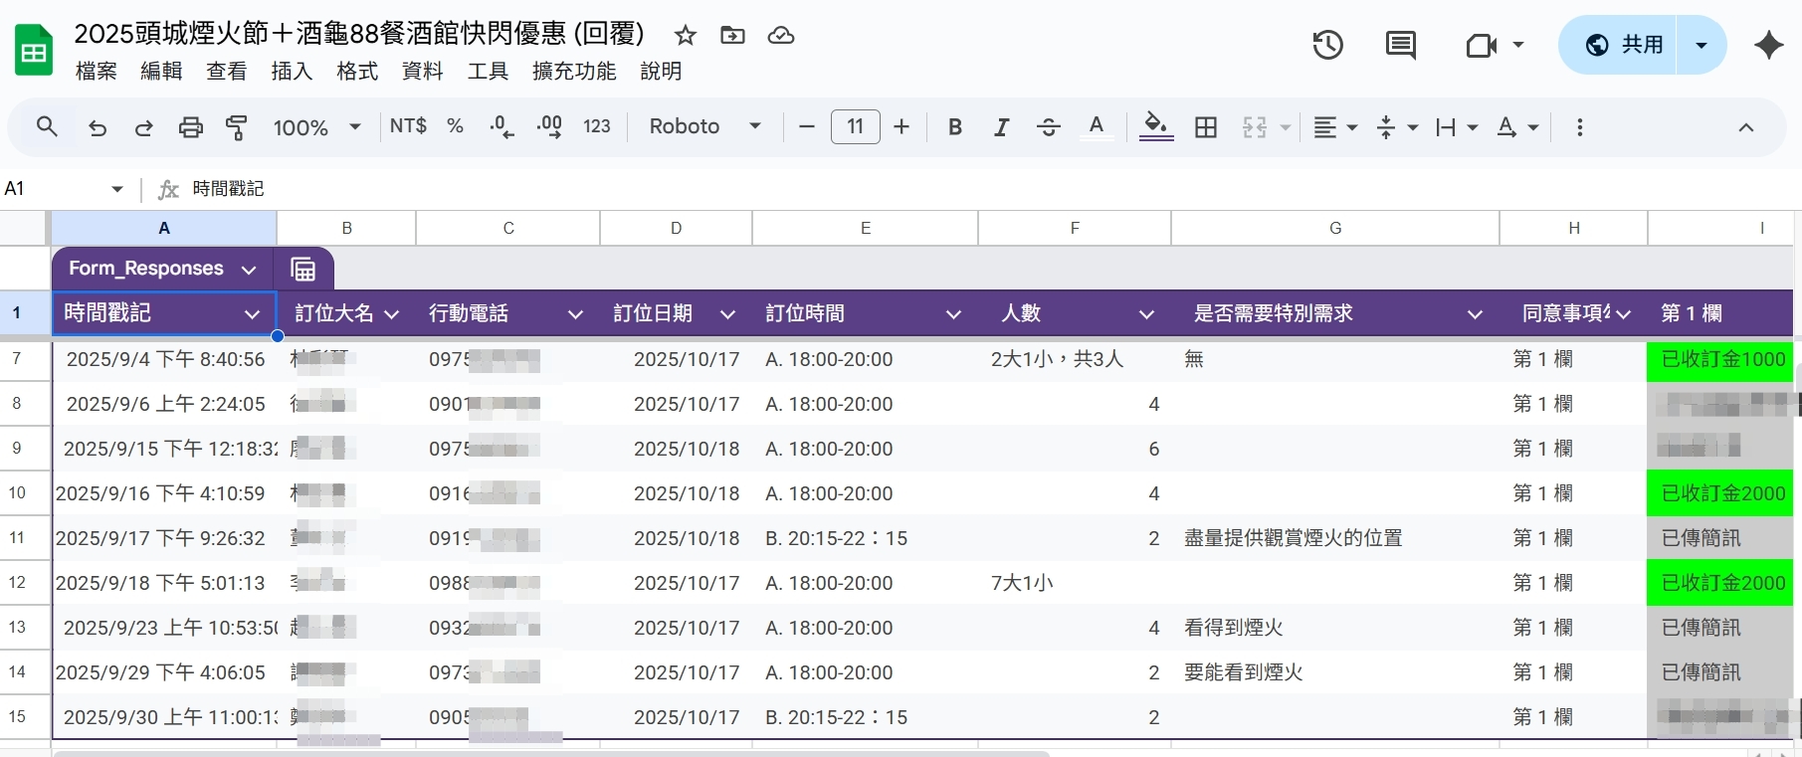
Task: Activate the paint format tool
Action: point(237,127)
